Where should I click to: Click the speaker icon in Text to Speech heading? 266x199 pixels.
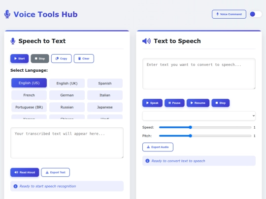(x=146, y=41)
